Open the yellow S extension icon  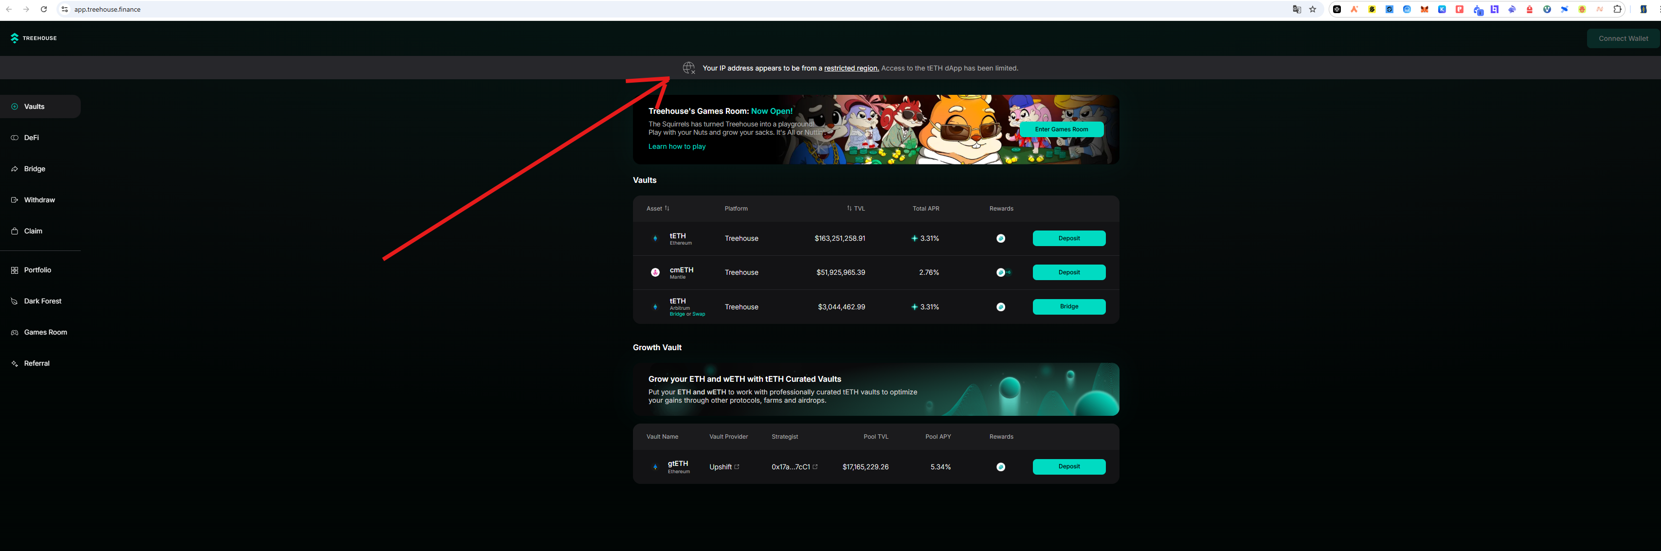click(1372, 10)
